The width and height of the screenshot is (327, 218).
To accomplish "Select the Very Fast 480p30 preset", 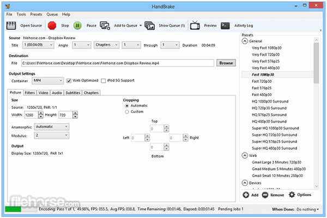I will click(x=266, y=68).
